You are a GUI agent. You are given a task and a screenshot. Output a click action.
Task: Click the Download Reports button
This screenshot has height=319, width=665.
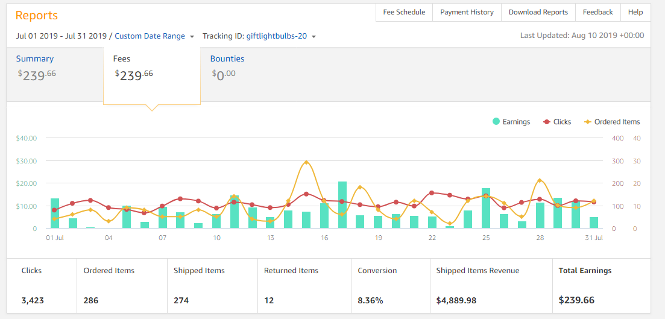coord(538,12)
